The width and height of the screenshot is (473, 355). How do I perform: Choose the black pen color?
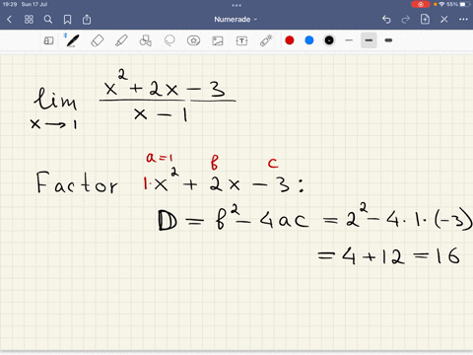tap(329, 40)
